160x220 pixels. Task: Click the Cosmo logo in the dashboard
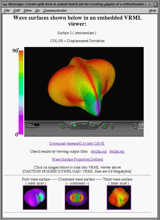tap(140, 126)
